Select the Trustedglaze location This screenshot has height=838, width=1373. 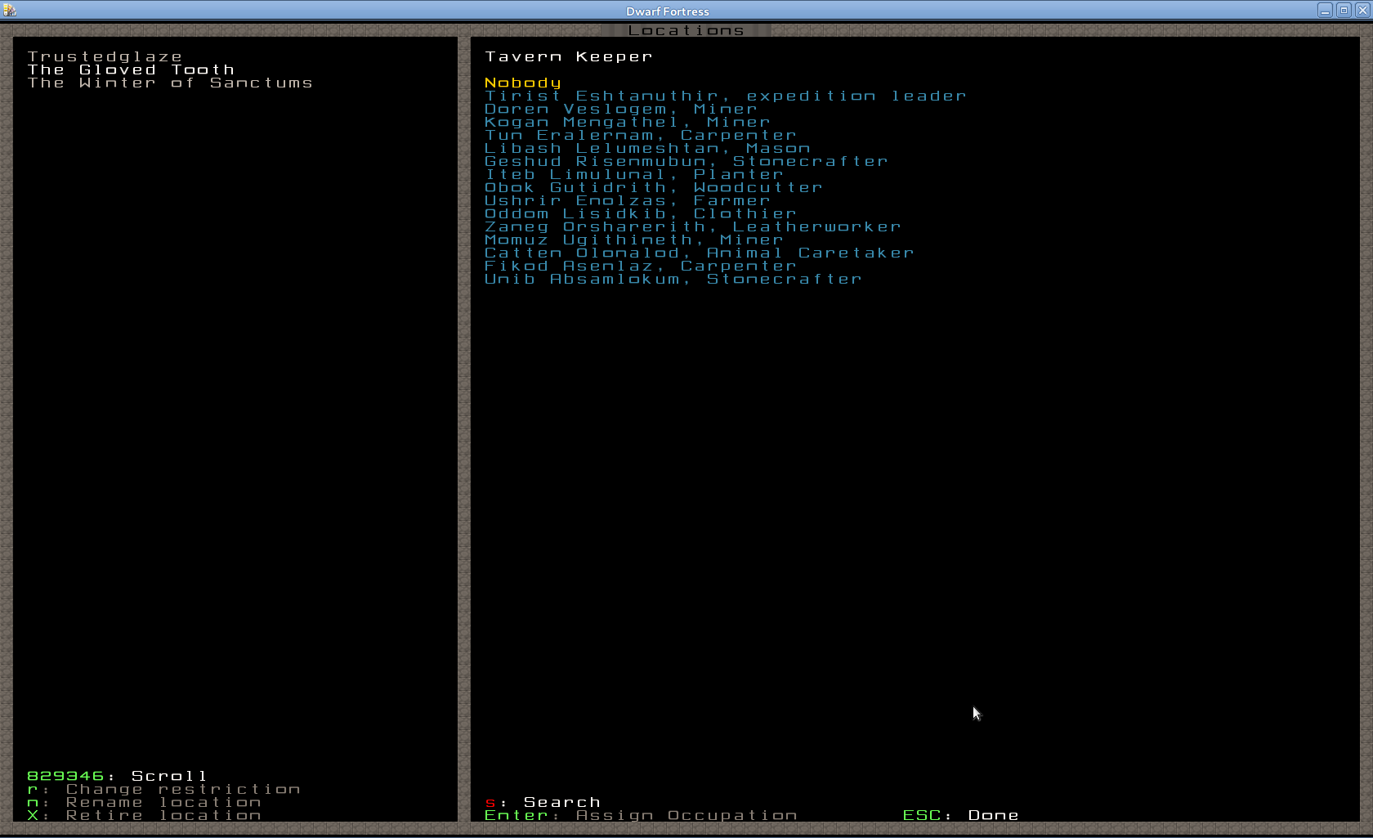pos(105,57)
